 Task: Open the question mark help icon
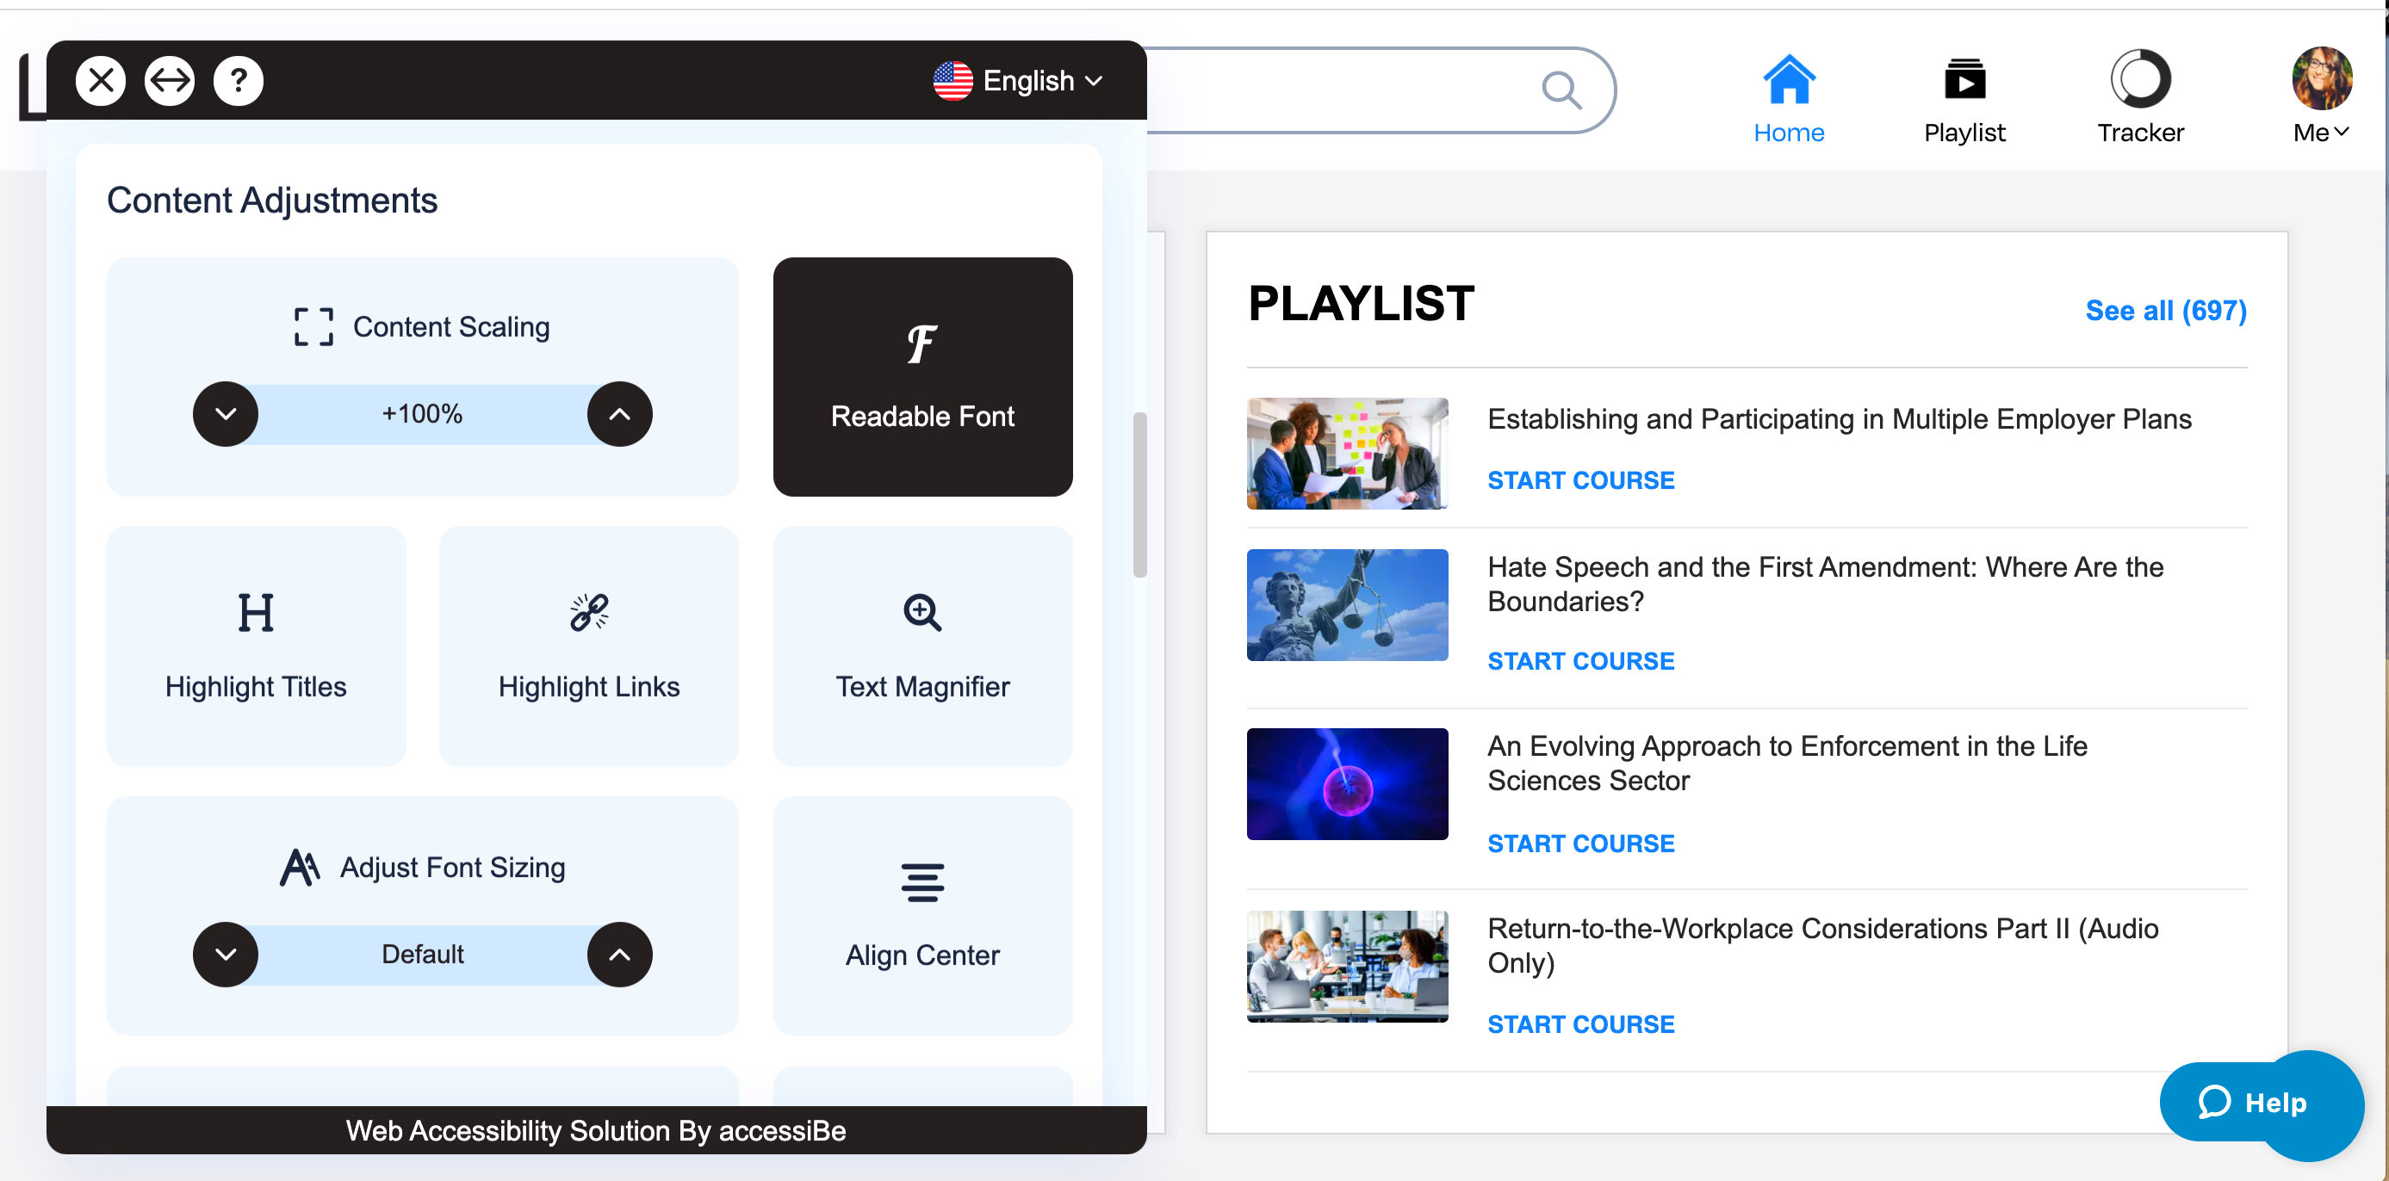239,81
